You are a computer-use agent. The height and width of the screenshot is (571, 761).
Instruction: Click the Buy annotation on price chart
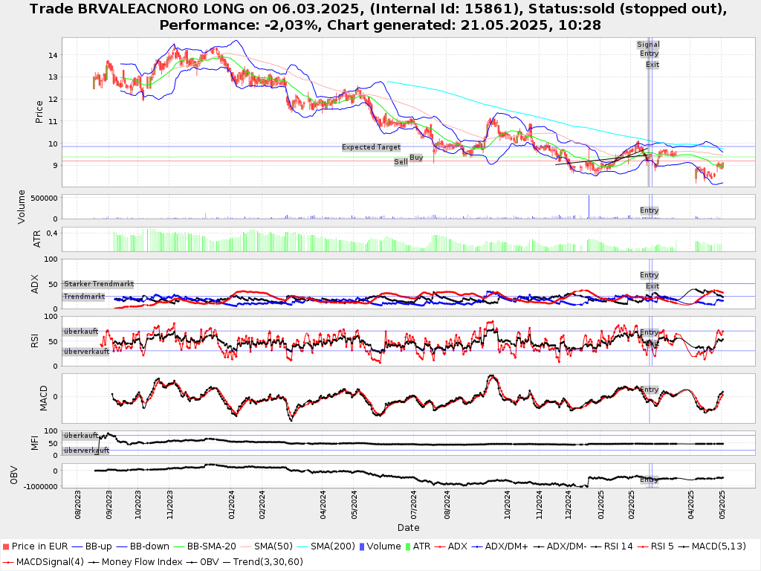(416, 158)
